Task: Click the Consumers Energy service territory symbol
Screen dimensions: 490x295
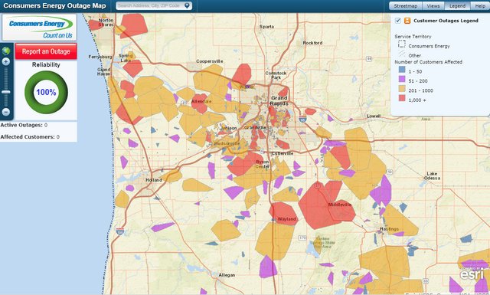Action: [402, 44]
